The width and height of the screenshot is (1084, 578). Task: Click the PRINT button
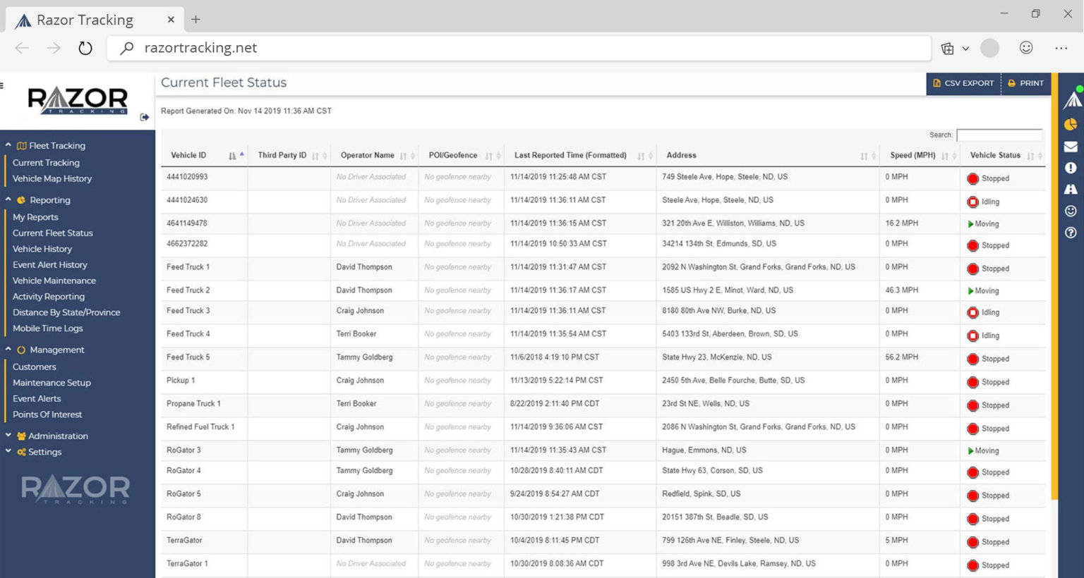click(1025, 83)
